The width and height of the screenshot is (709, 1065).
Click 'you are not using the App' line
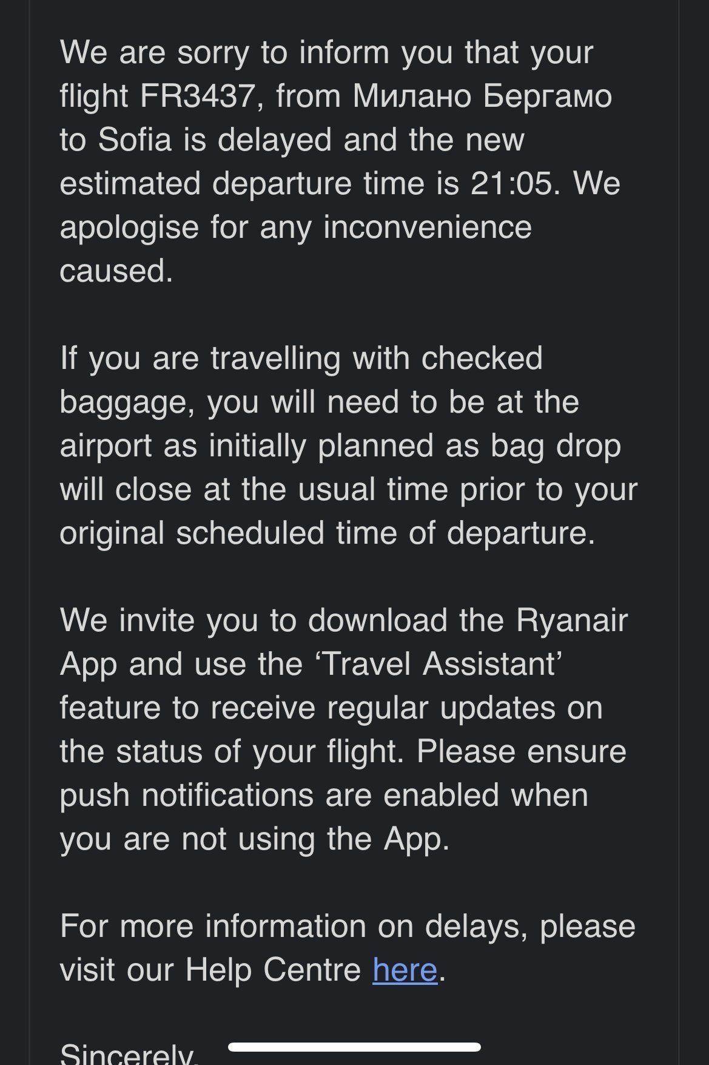point(255,839)
